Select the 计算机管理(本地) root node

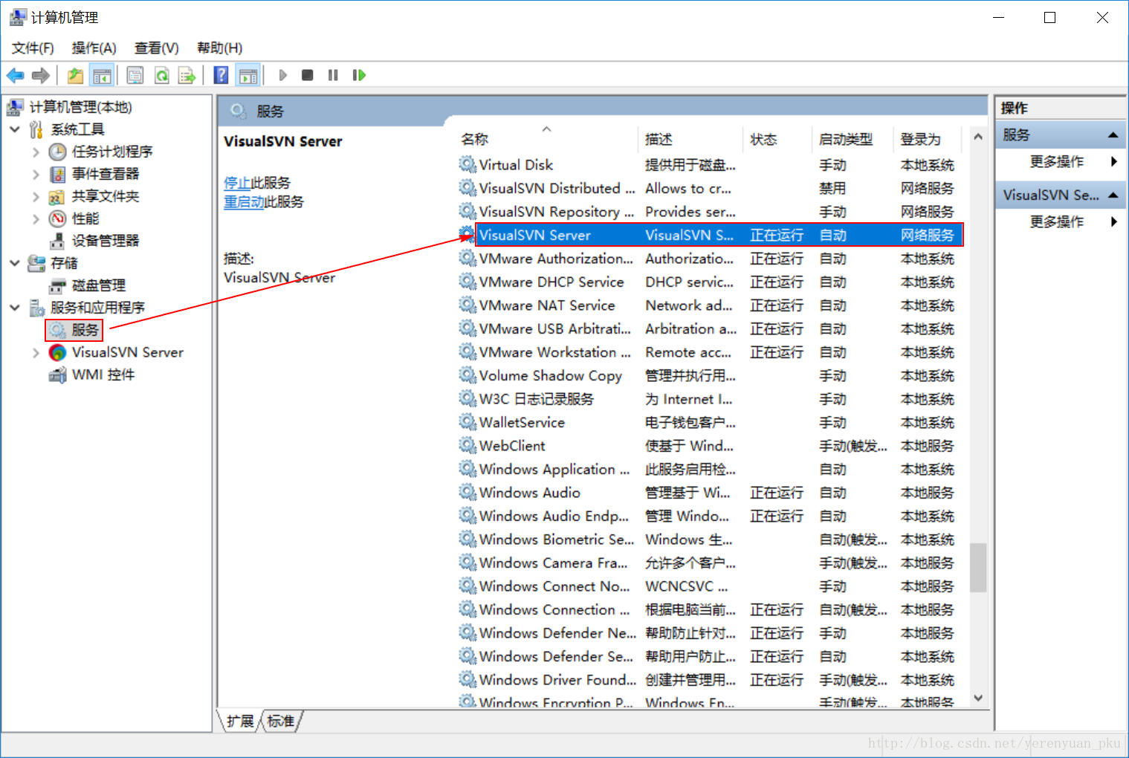click(80, 107)
